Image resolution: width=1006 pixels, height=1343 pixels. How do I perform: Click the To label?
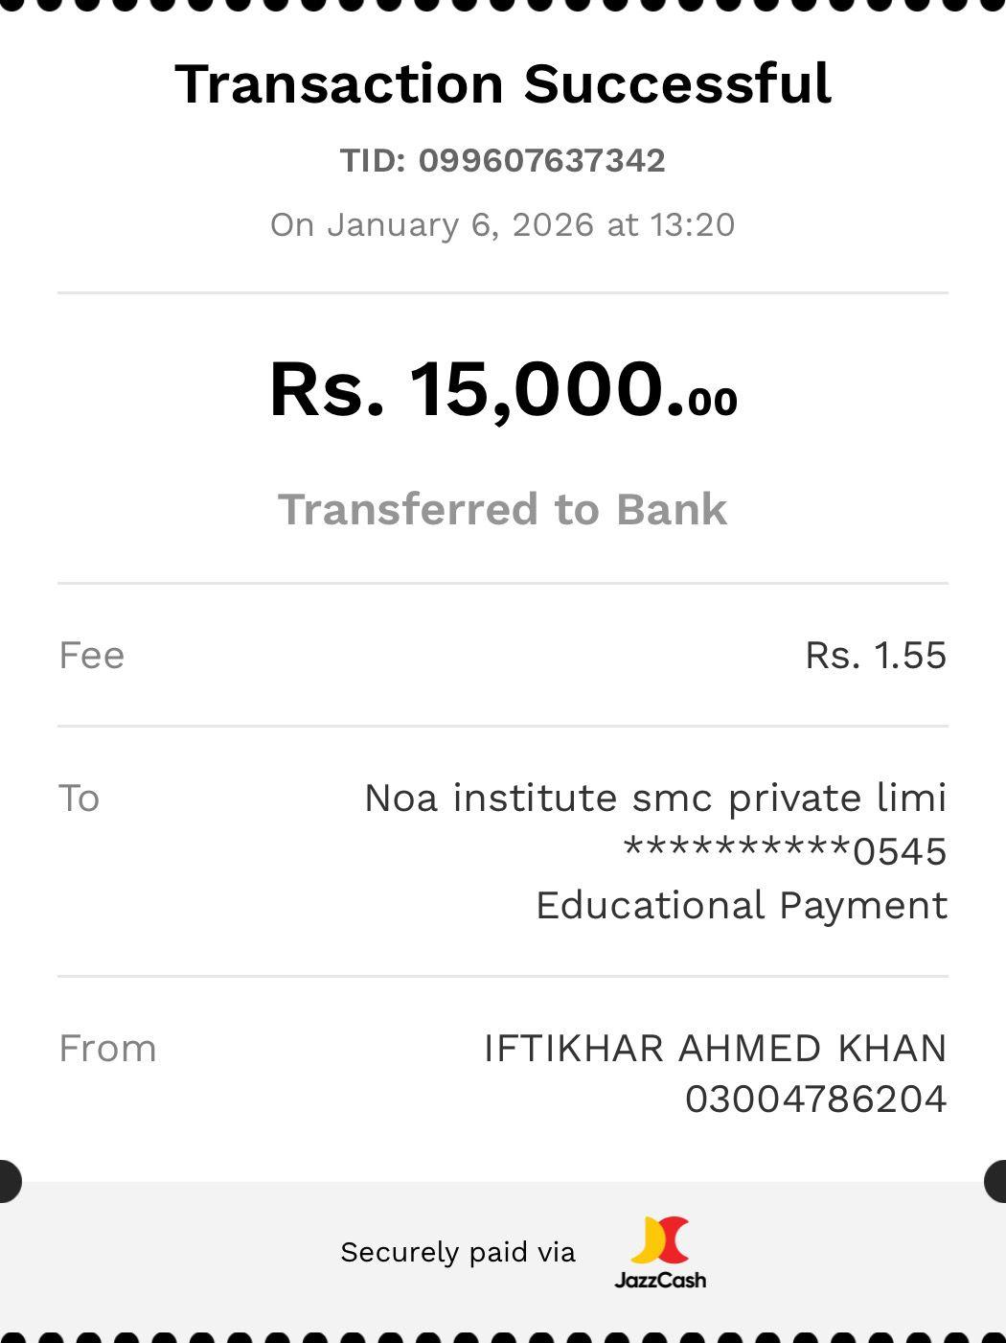coord(80,799)
